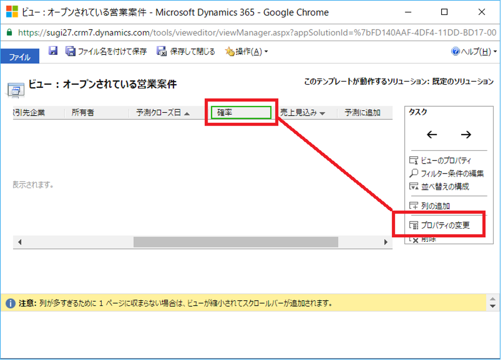Select the 予測に追加 column header

tap(363, 112)
